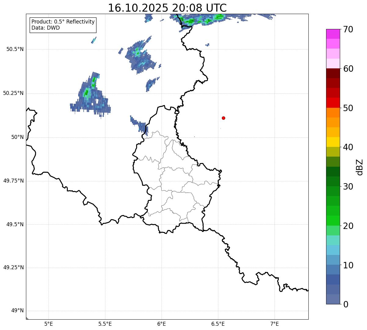Click the 49.25°N latitude label

coord(13,268)
